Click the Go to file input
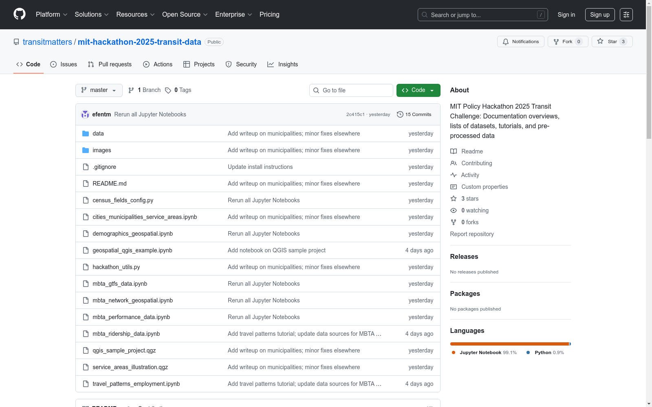Viewport: 652px width, 407px height. (351, 90)
